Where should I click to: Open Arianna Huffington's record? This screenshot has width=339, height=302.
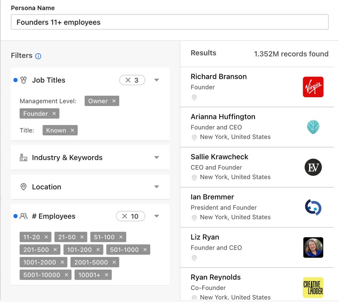click(x=257, y=127)
